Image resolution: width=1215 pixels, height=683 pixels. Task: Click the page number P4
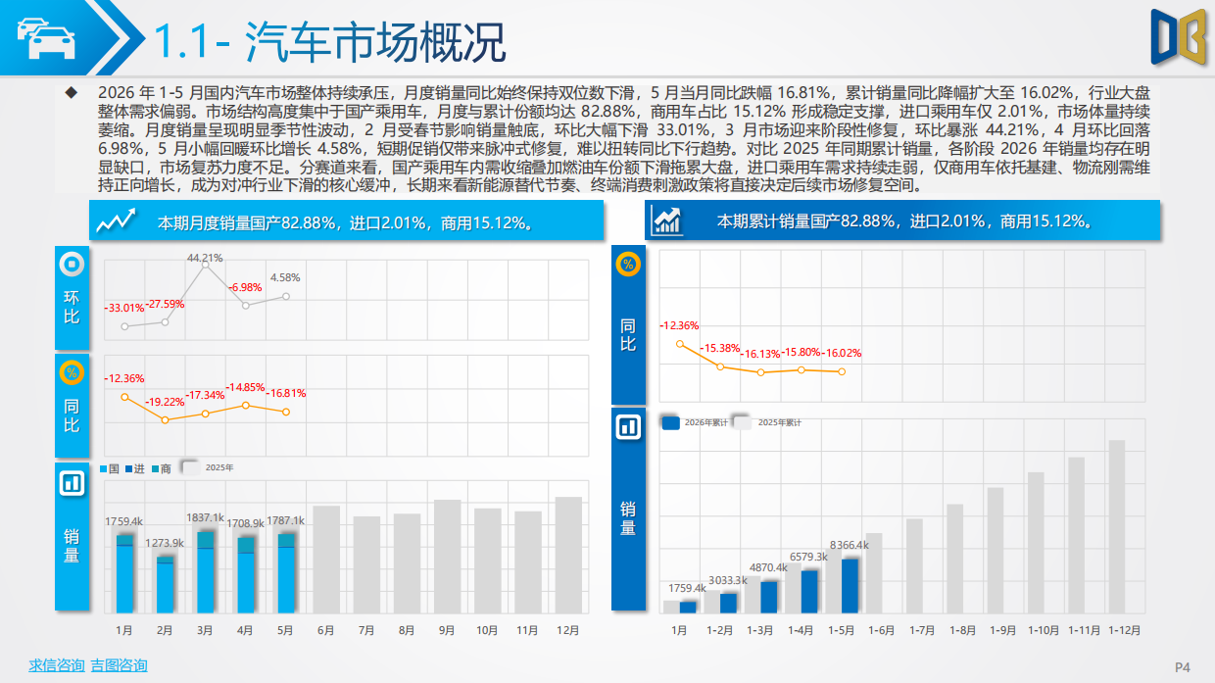click(x=1182, y=666)
